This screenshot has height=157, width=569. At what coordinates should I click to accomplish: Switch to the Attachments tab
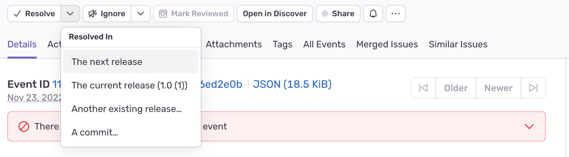[x=234, y=44]
